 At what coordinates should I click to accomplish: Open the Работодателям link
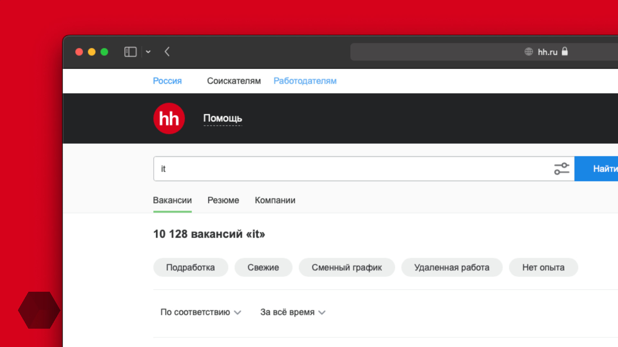[305, 81]
